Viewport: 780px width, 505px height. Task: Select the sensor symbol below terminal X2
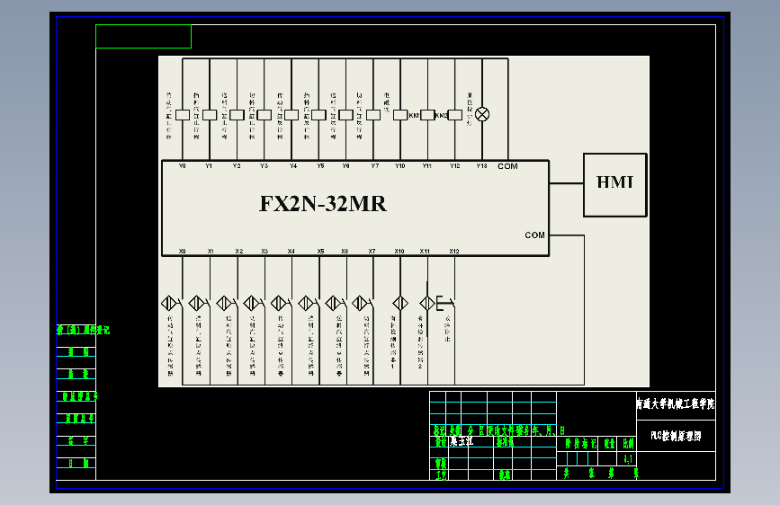227,303
